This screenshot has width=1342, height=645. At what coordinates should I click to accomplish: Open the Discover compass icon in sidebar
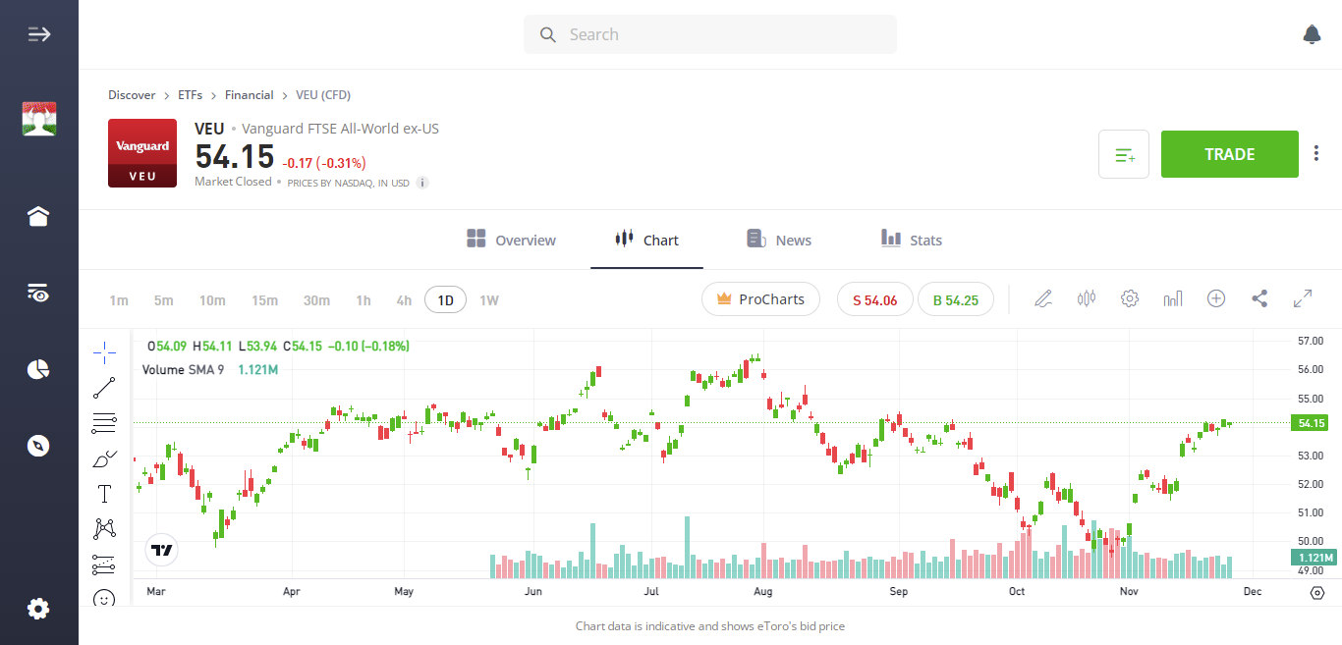38,446
